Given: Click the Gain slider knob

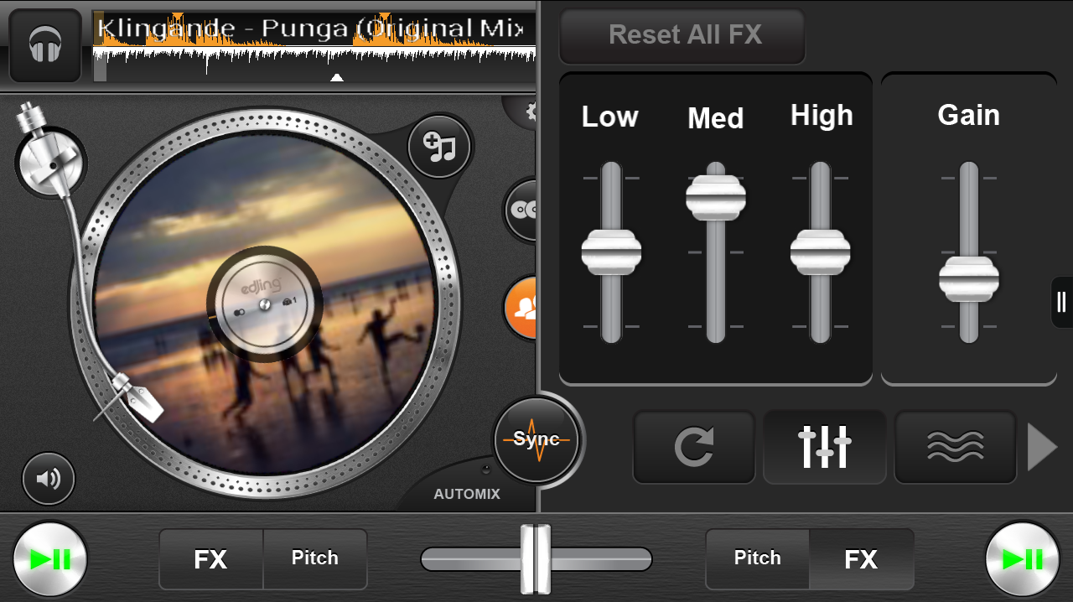Looking at the screenshot, I should [969, 279].
